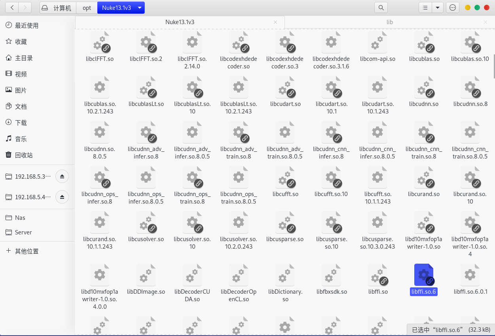
Task: Switch to the Nuke13.1v3 tab
Action: [x=180, y=22]
